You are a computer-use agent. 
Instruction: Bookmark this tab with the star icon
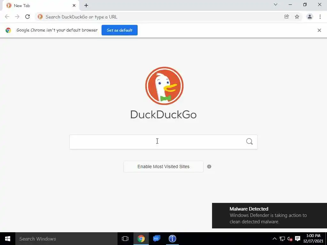pos(297,17)
